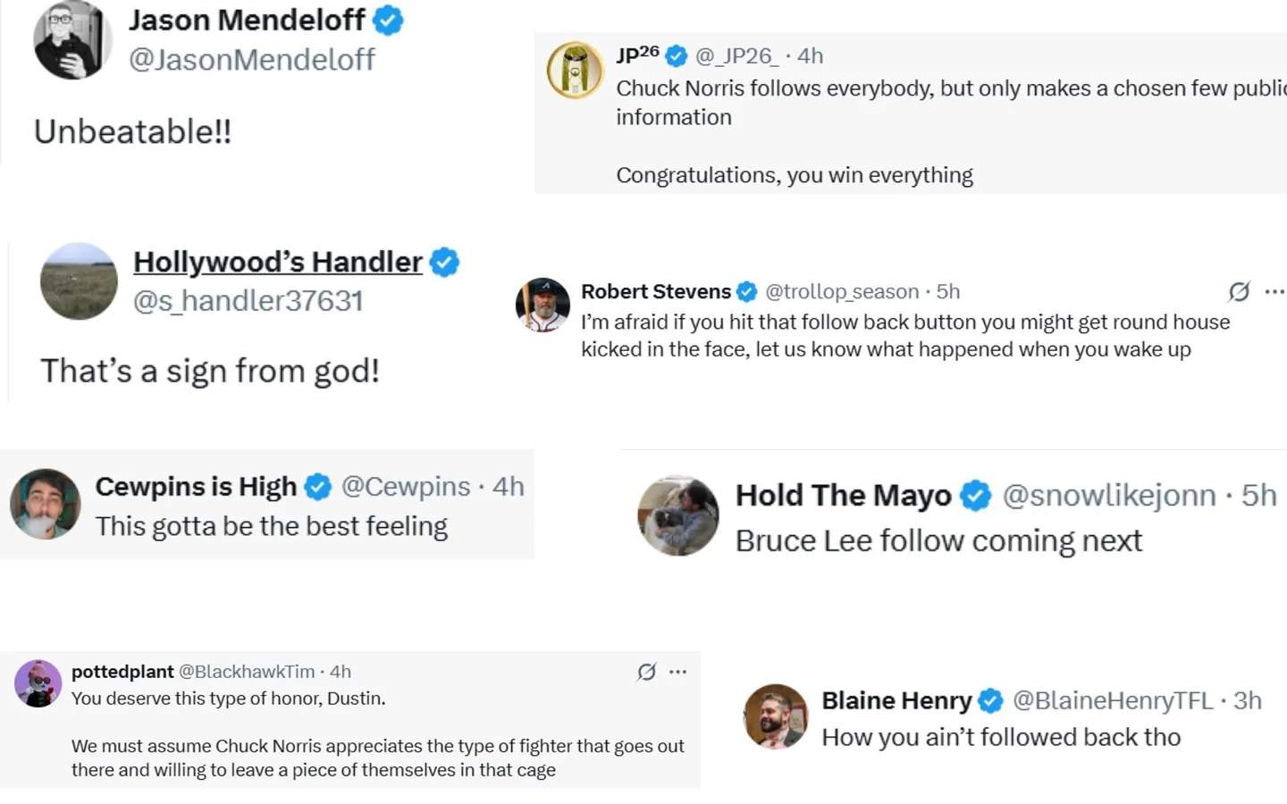Open the Cewpins is High profile avatar
The height and width of the screenshot is (804, 1287).
(46, 504)
